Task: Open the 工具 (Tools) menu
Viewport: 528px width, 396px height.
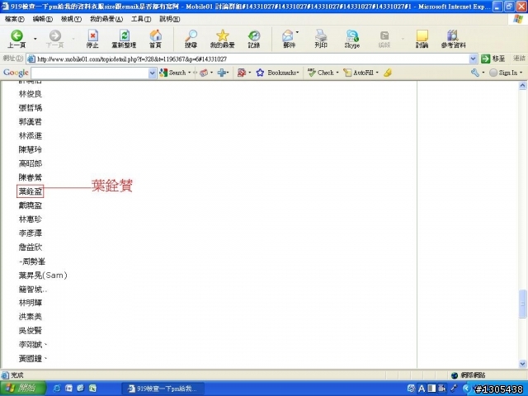Action: [141, 19]
